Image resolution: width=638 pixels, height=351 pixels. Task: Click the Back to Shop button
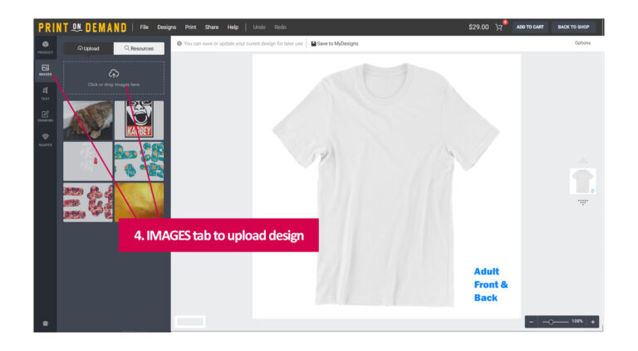[x=573, y=27]
